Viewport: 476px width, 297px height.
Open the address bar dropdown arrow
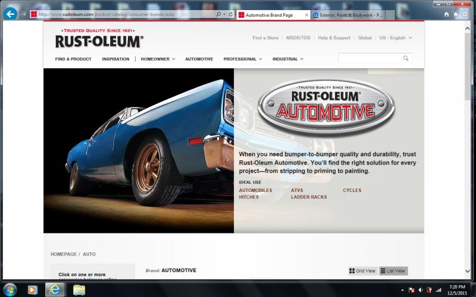click(224, 14)
